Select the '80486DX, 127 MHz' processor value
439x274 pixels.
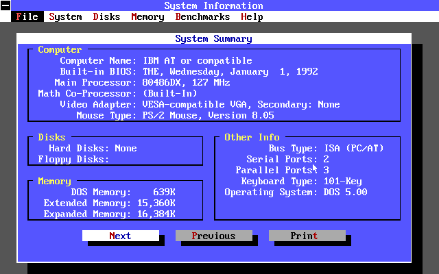click(186, 82)
